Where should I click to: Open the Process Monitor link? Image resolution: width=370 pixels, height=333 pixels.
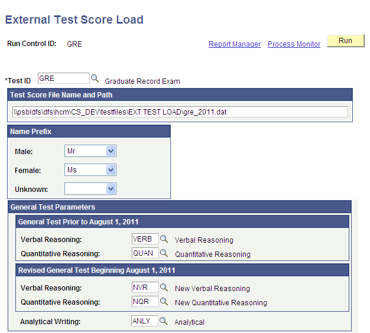coord(294,44)
